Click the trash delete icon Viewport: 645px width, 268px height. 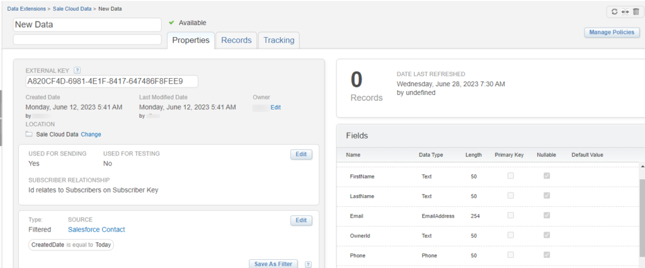tap(635, 12)
